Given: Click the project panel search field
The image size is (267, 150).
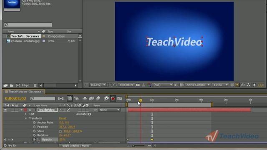Looking at the screenshot, I should pyautogui.click(x=28, y=25).
